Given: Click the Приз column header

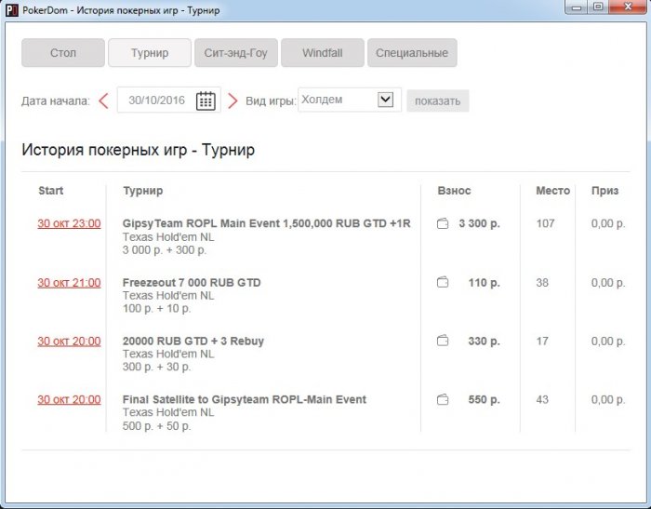Looking at the screenshot, I should coord(604,191).
